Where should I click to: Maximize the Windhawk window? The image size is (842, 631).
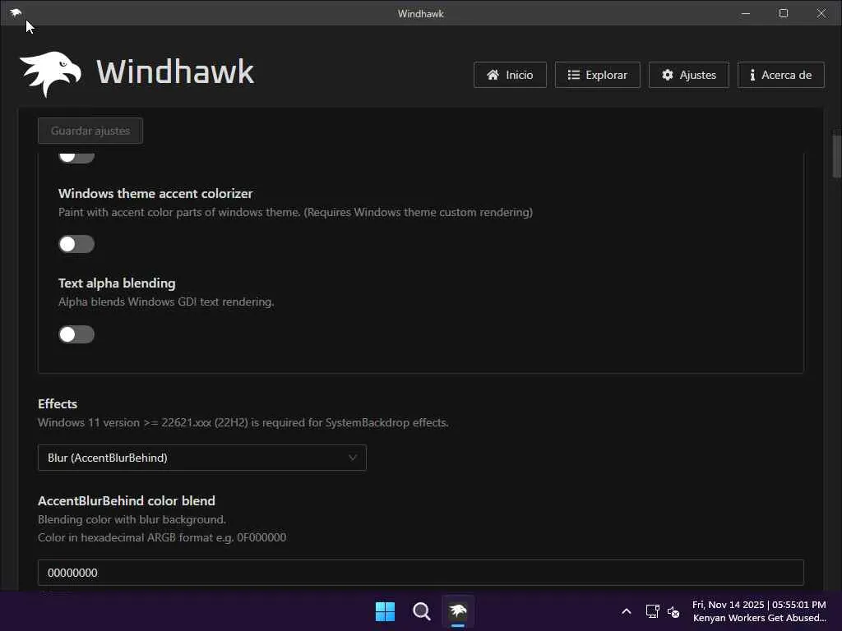(x=784, y=13)
